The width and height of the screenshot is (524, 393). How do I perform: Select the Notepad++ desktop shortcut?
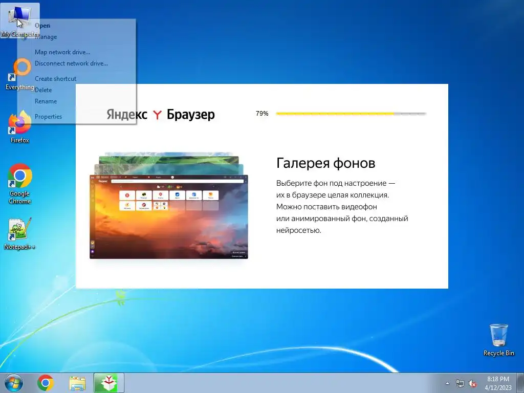[20, 234]
